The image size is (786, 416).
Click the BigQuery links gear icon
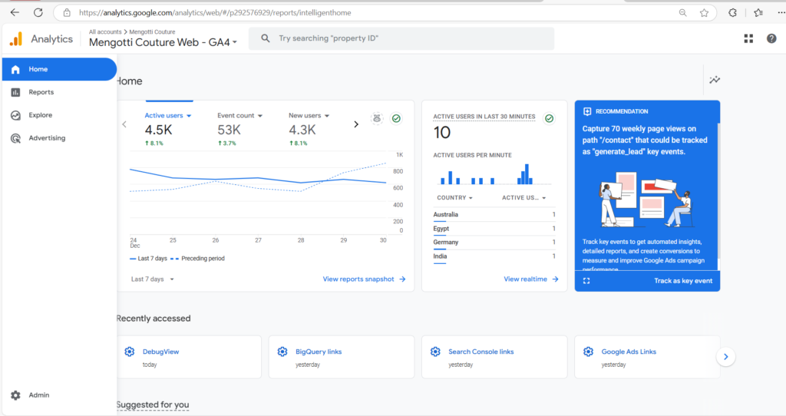click(282, 352)
